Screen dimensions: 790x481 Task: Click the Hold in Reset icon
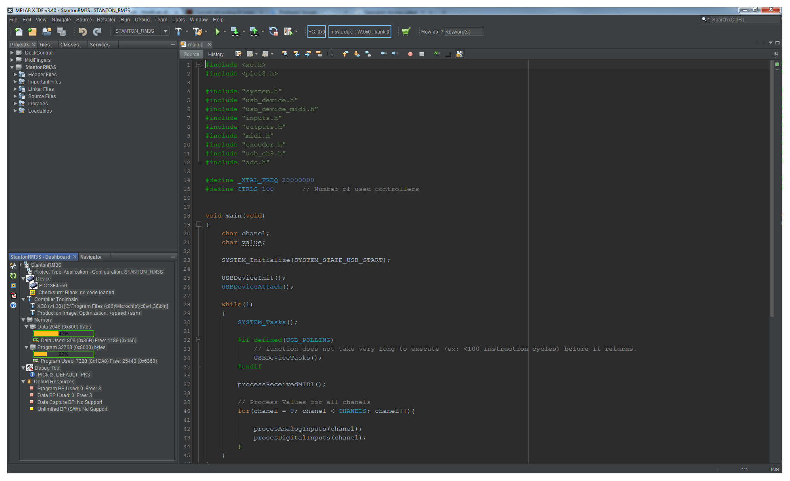coord(273,31)
